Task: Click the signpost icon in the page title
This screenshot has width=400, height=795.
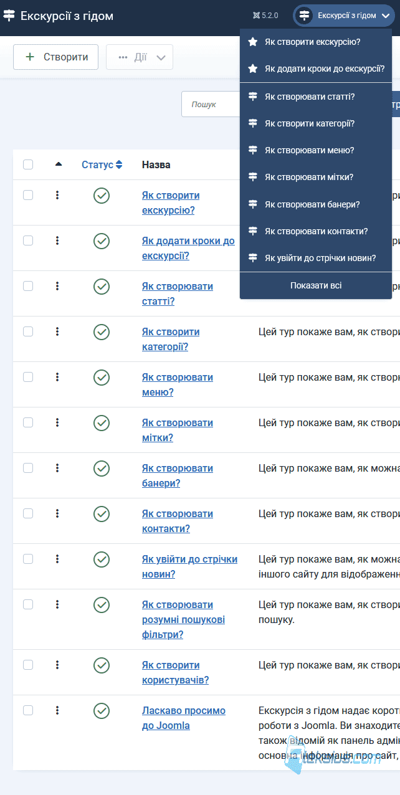Action: (x=9, y=16)
